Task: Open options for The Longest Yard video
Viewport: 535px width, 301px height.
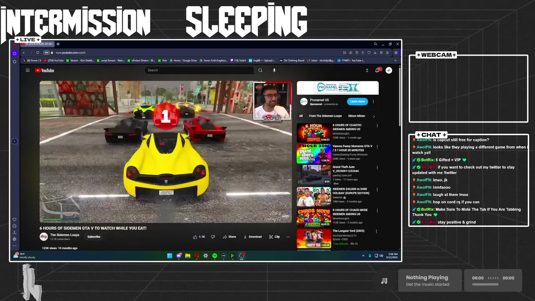Action: click(x=377, y=231)
